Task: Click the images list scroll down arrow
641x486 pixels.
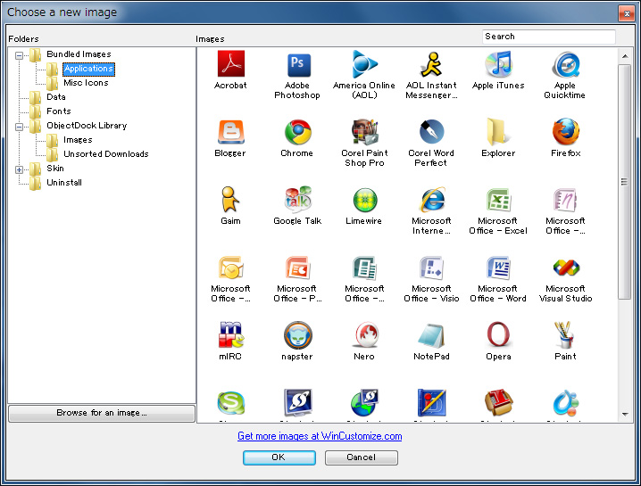Action: (625, 415)
